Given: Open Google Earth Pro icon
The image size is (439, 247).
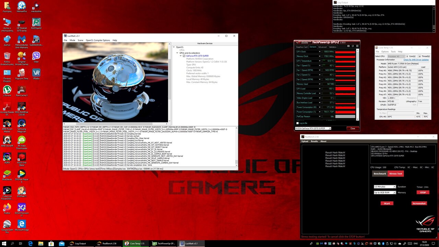Looking at the screenshot, I should point(7,226).
